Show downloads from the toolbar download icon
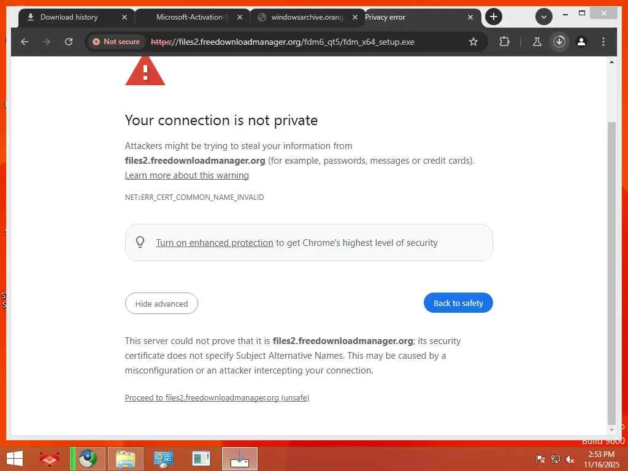This screenshot has height=471, width=628. pos(559,42)
